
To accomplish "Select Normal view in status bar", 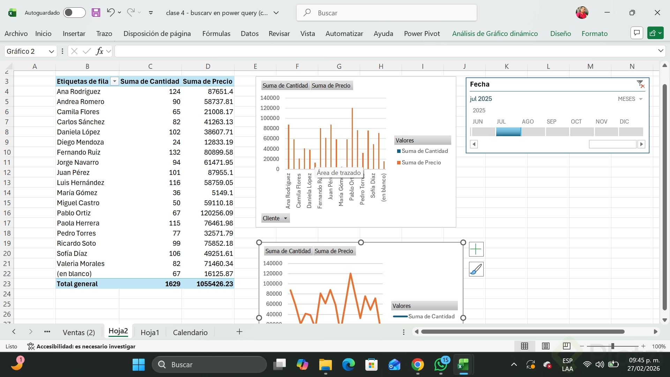I will point(524,346).
